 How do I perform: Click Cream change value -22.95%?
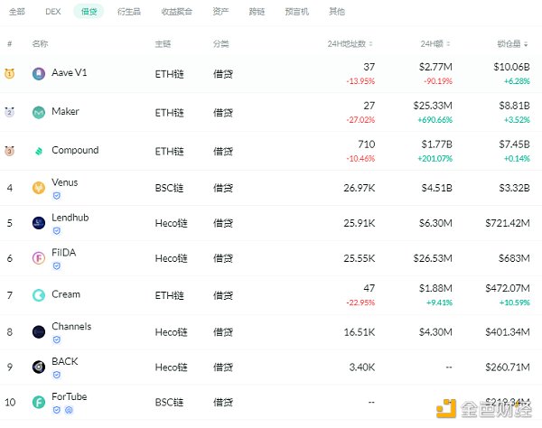pos(360,302)
